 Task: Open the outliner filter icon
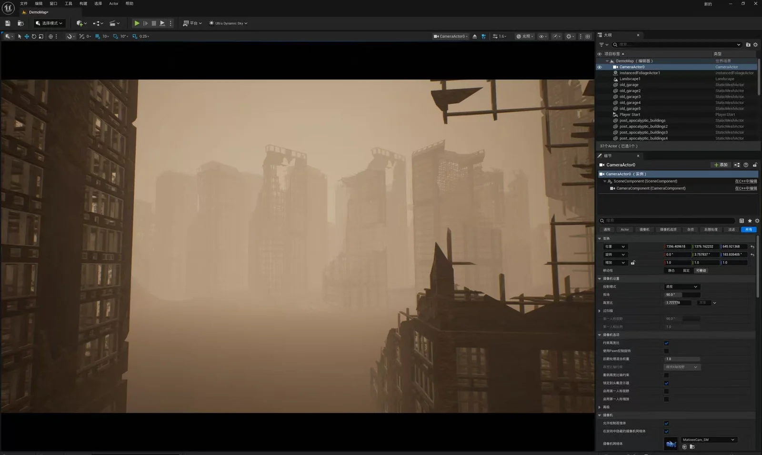coord(603,45)
